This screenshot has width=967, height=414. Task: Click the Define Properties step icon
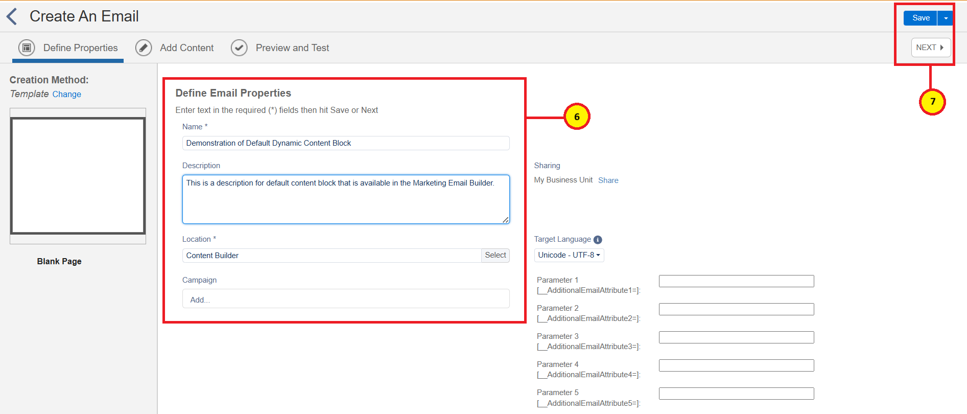pyautogui.click(x=27, y=48)
